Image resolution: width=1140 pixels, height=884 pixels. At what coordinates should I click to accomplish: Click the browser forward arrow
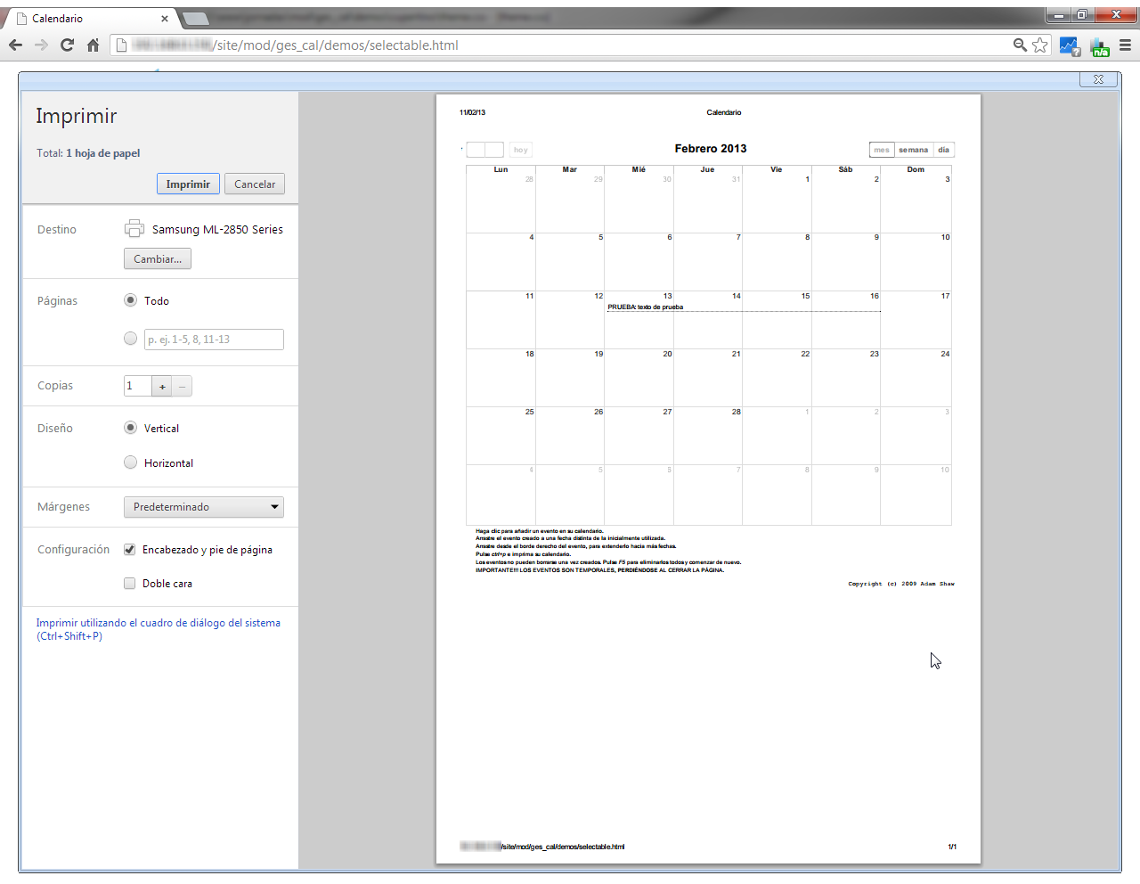tap(41, 45)
